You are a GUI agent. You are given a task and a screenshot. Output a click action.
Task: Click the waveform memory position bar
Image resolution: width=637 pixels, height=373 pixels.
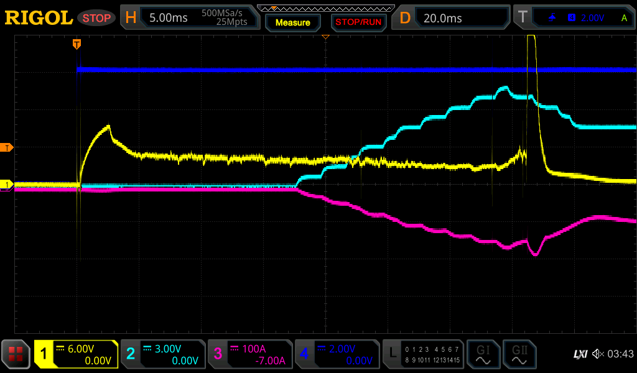coord(325,8)
